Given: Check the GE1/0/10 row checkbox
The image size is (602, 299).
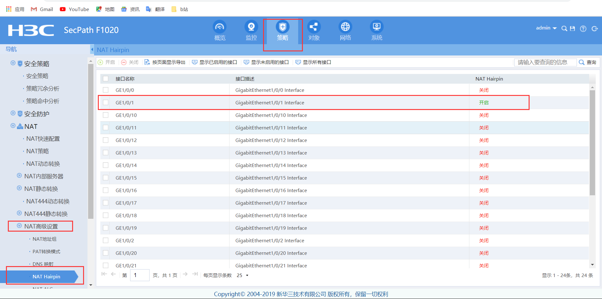Looking at the screenshot, I should coord(106,115).
